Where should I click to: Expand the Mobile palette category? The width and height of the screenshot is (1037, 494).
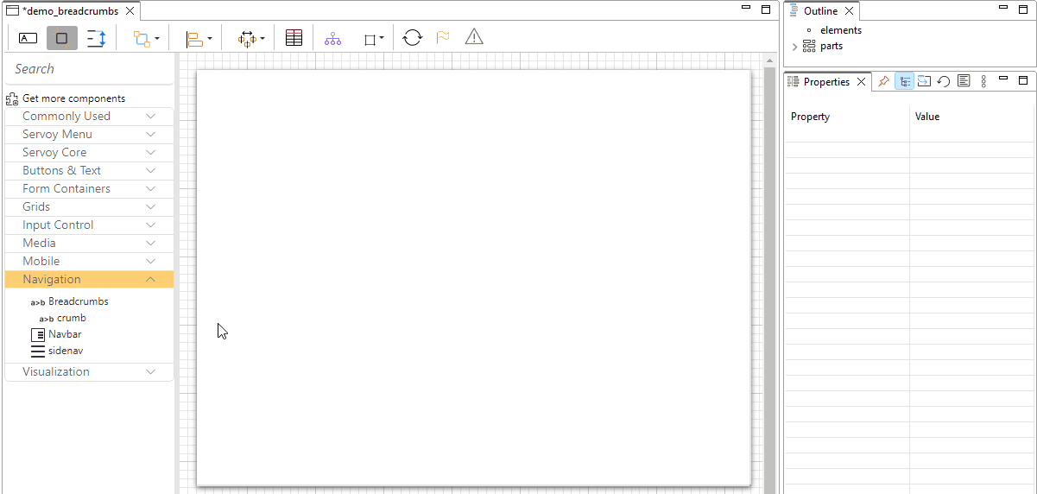click(89, 261)
